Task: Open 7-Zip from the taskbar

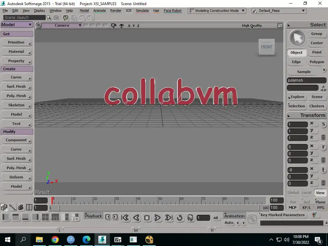Action: tap(118, 240)
